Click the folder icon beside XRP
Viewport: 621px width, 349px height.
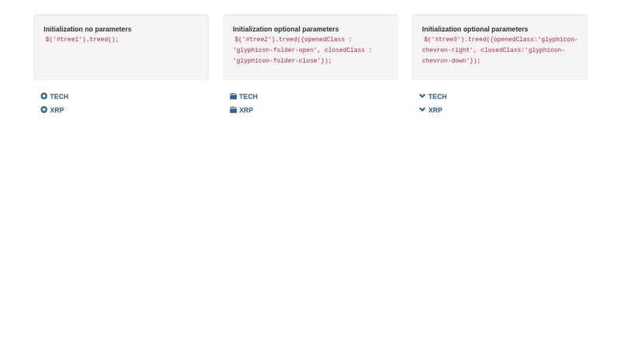234,110
